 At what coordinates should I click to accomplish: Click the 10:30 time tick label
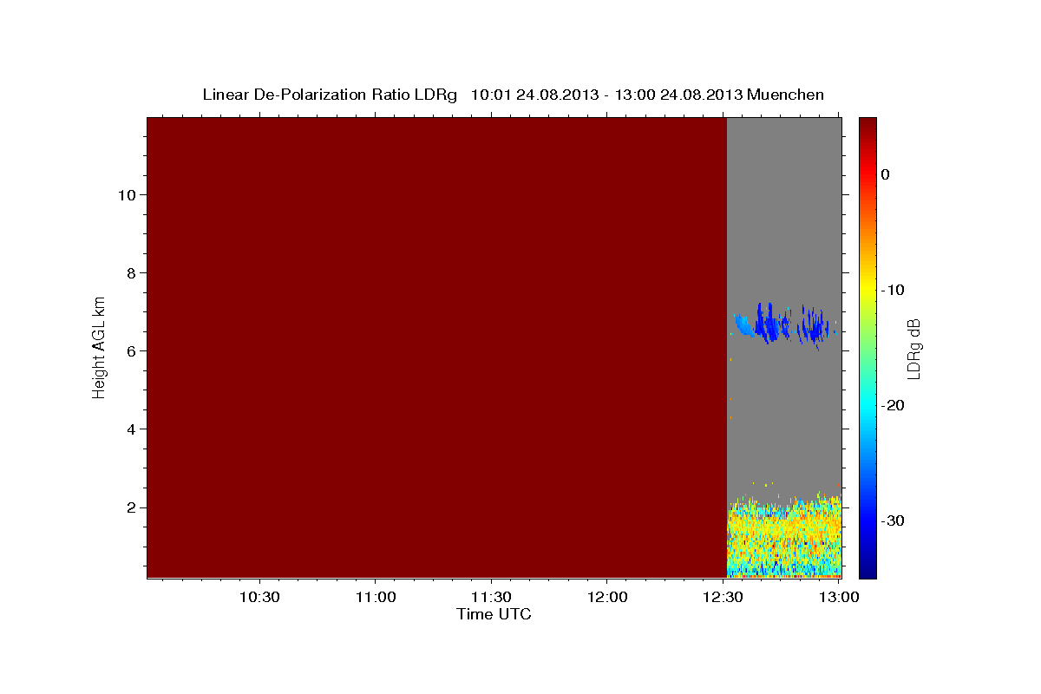pos(259,598)
